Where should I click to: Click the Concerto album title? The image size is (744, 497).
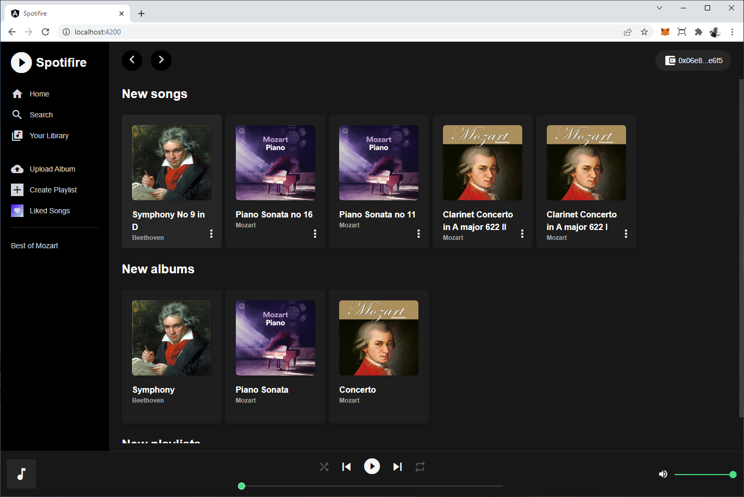(x=357, y=390)
